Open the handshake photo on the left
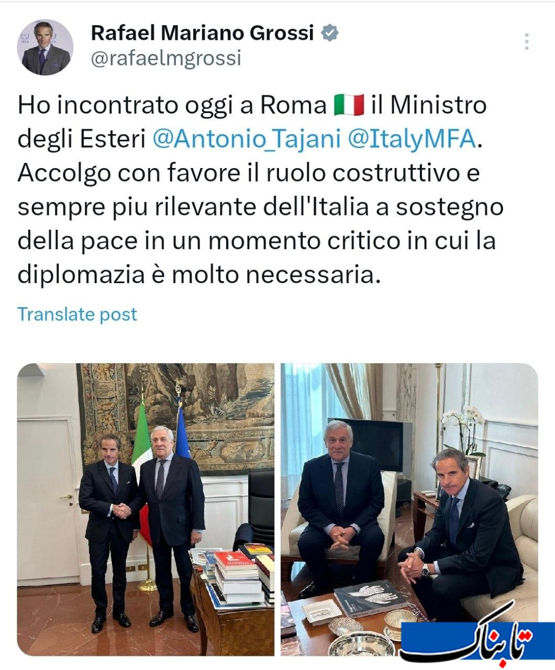Screen dimensions: 555x670 point(146,509)
